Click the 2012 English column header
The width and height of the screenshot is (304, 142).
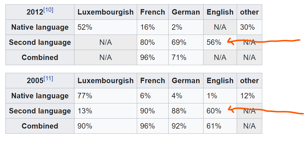(x=220, y=12)
